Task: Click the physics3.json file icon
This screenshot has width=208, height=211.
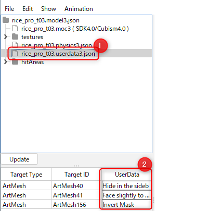Action: click(15, 45)
